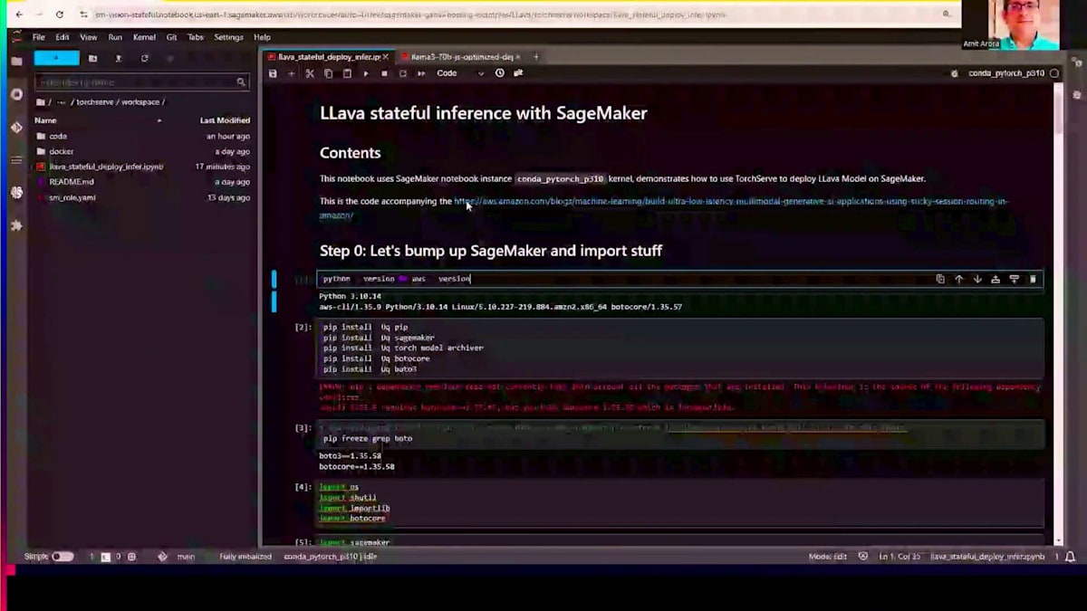Restart kernel and run all cells icon
This screenshot has height=611, width=1087.
pyautogui.click(x=421, y=73)
